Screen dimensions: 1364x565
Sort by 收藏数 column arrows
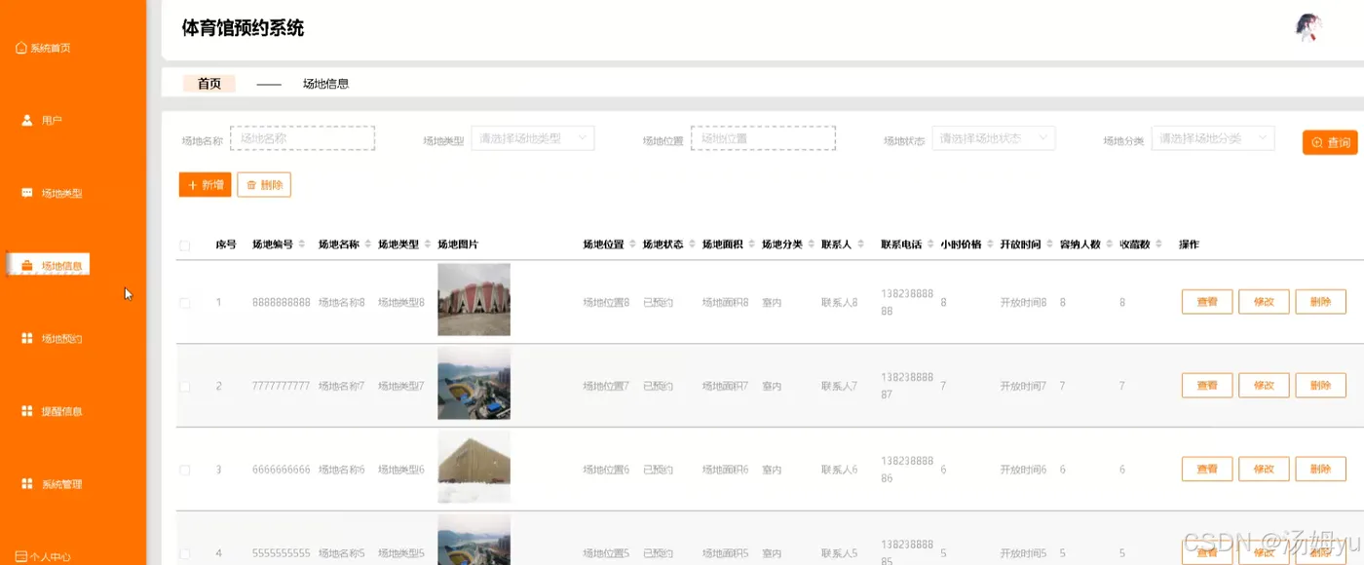coord(1158,245)
